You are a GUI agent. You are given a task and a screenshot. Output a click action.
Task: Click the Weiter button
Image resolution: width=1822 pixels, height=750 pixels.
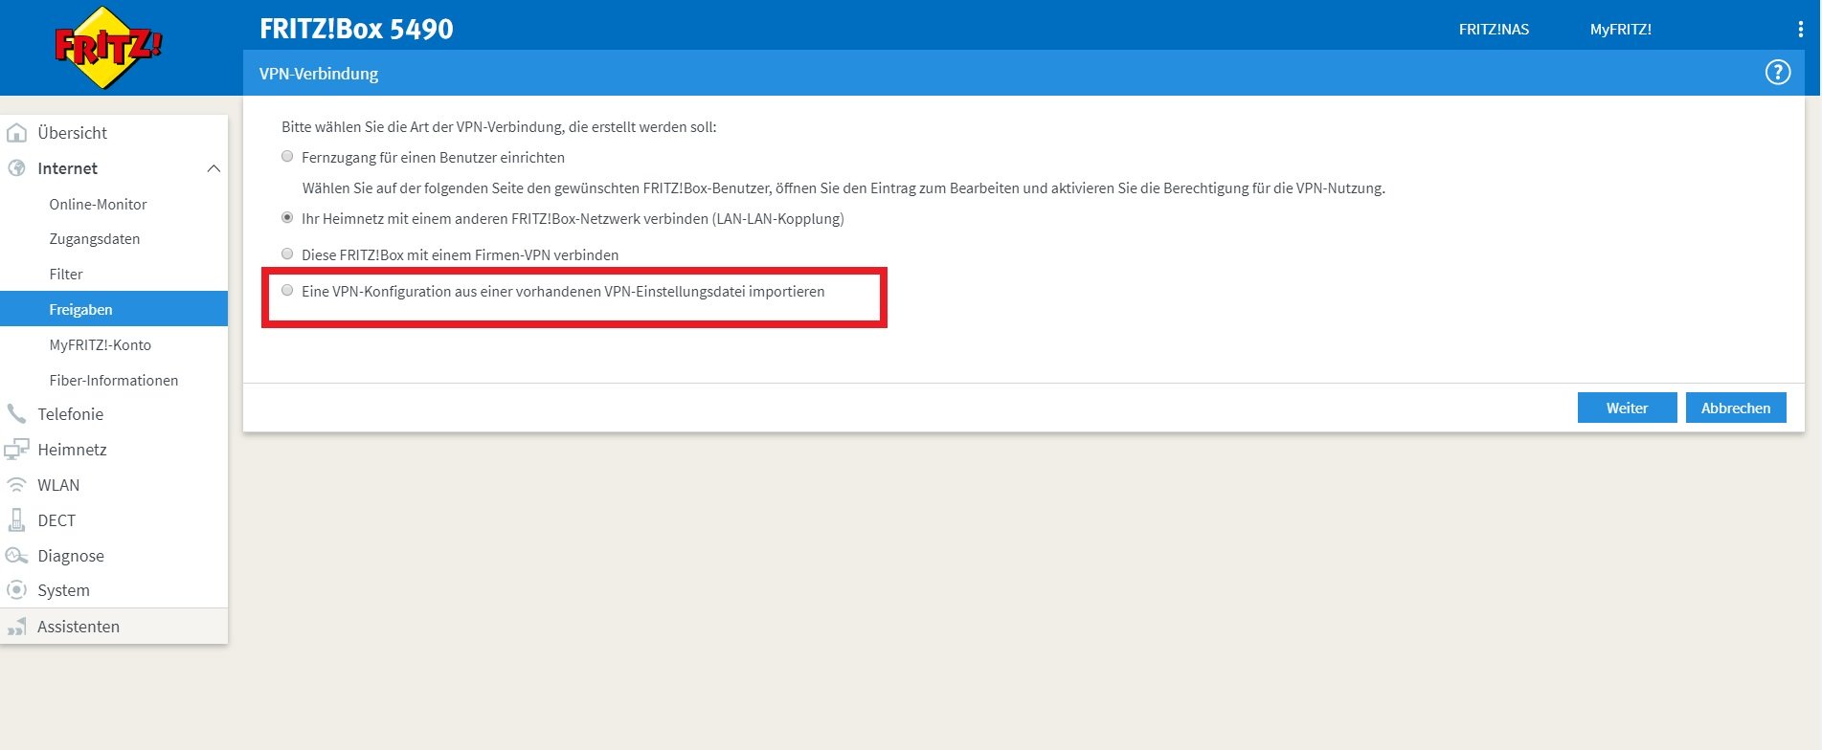click(x=1628, y=408)
